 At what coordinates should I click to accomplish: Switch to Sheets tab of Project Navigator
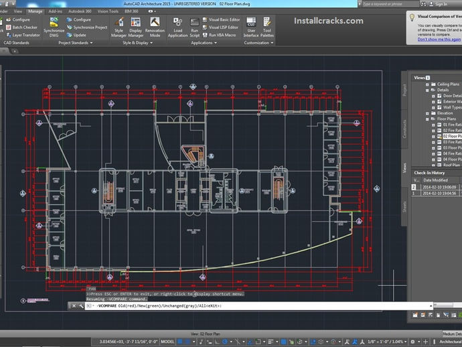(x=404, y=207)
